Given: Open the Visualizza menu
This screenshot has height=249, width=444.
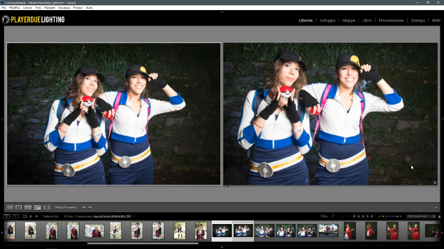Looking at the screenshot, I should (64, 8).
